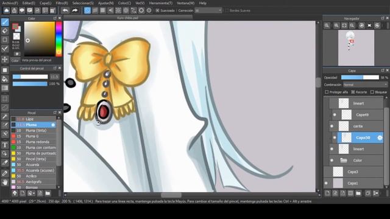Adjust the brush size slider
This screenshot has height=219, width=390.
(30, 77)
